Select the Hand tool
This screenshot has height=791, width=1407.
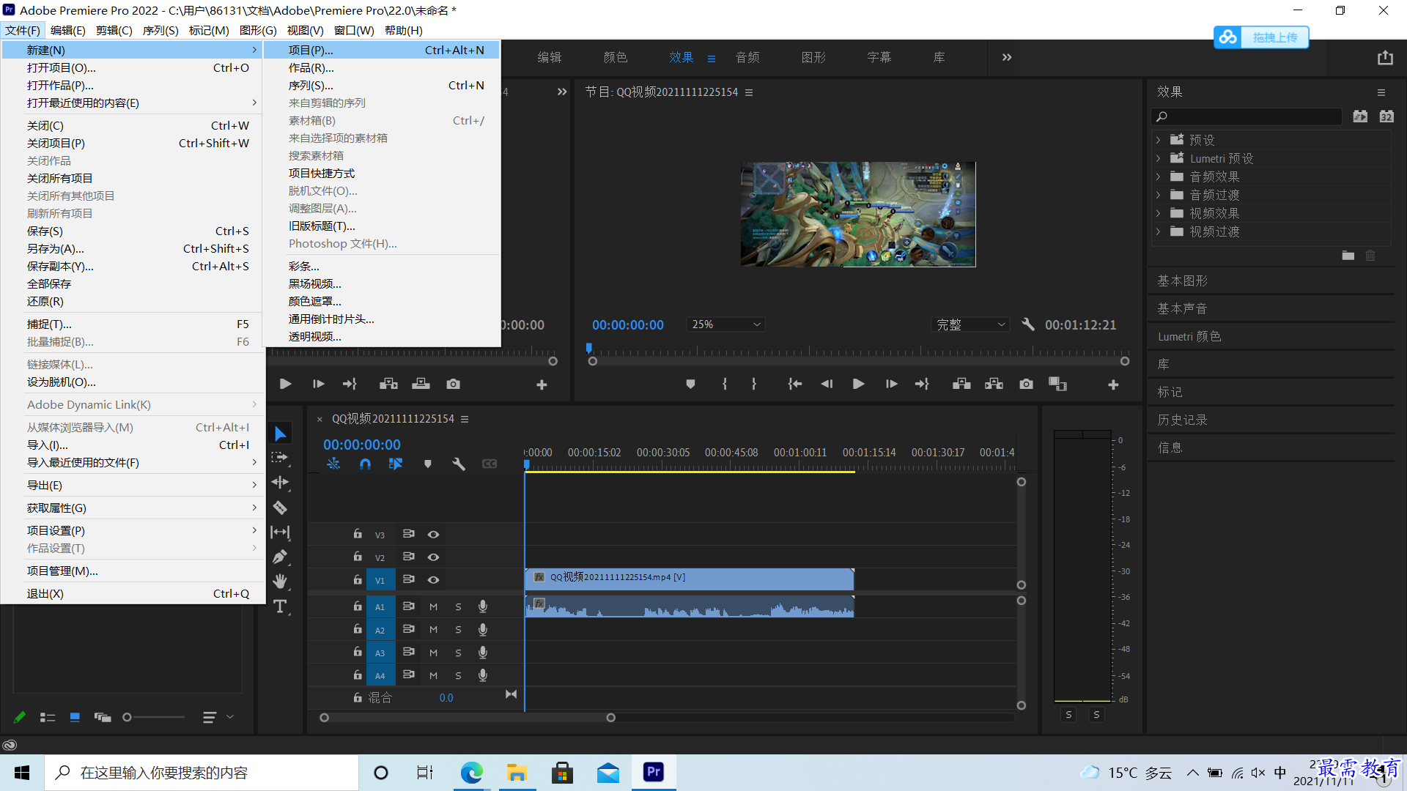click(280, 582)
